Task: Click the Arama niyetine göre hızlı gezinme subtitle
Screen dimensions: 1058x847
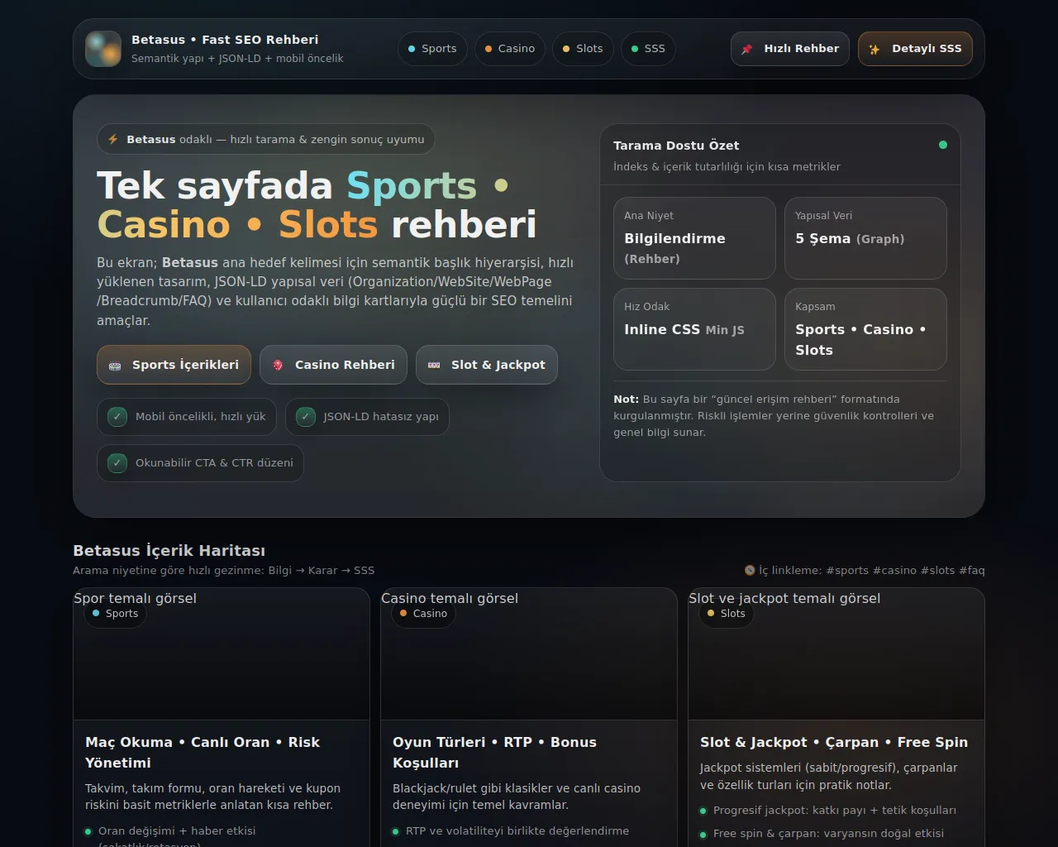Action: [x=224, y=571]
